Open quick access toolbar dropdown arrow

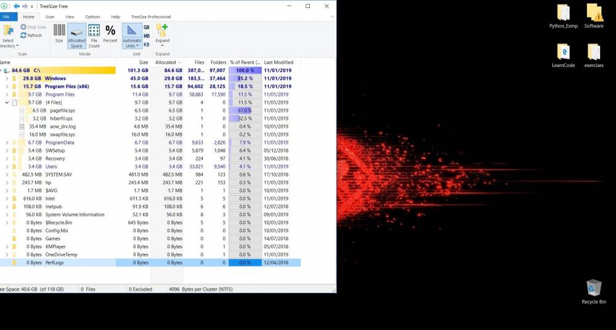(x=32, y=7)
